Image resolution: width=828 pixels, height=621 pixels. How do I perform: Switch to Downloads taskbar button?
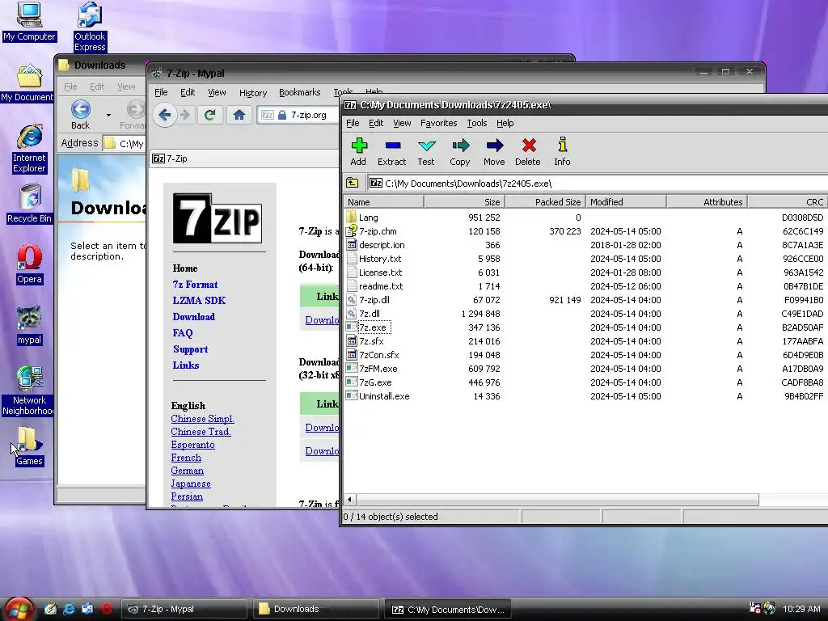pyautogui.click(x=316, y=609)
